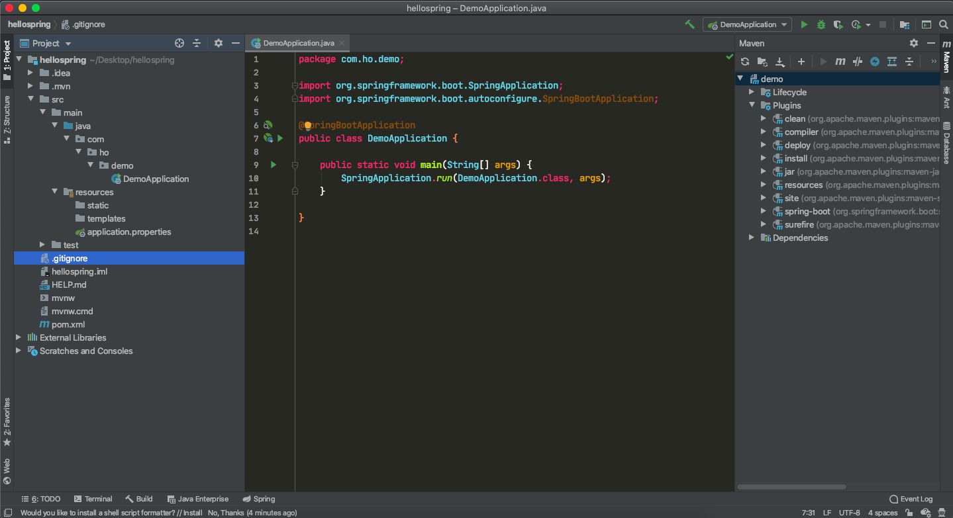Click 7:31 cursor position in status bar

(x=808, y=513)
